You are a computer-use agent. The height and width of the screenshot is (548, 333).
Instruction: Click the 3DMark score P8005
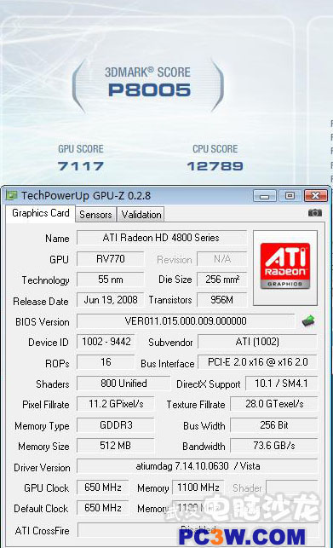pyautogui.click(x=149, y=90)
